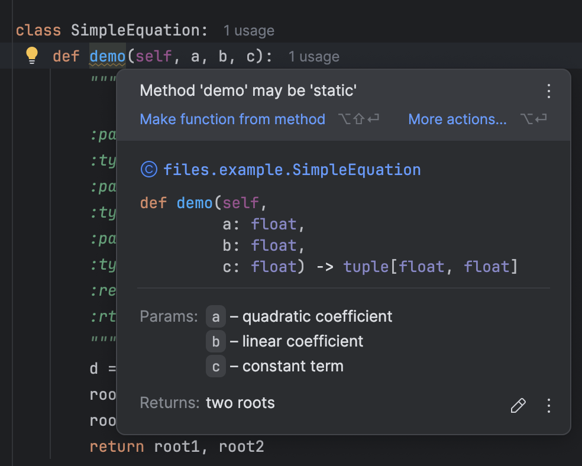Open the popup's top kebab menu icon
582x466 pixels.
coord(548,91)
